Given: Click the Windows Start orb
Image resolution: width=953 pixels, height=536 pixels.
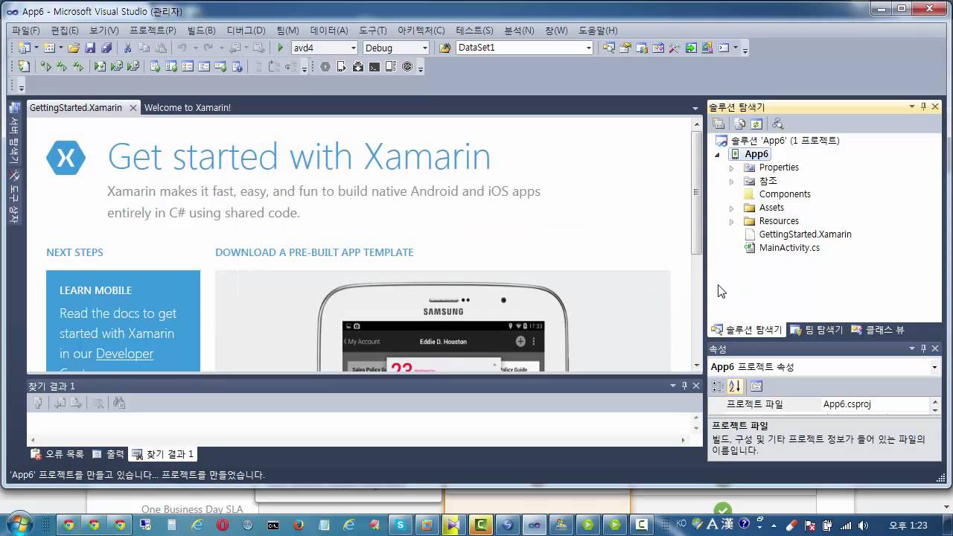Looking at the screenshot, I should pos(18,524).
